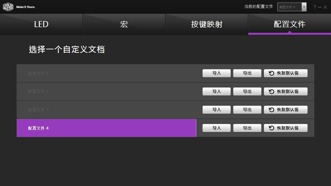Open the 宏 (macro) tab
Screen dimensions: 331x186
[x=124, y=24]
